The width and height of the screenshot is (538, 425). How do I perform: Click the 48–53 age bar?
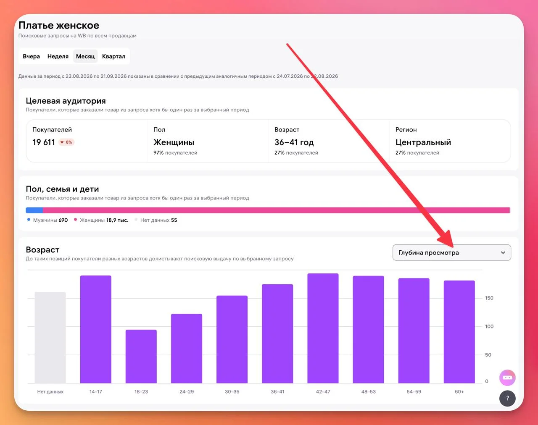(368, 330)
